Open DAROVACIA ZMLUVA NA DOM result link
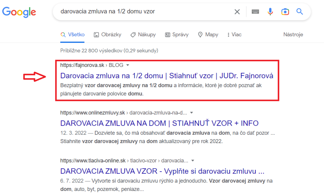The width and height of the screenshot is (324, 196). coord(159,123)
